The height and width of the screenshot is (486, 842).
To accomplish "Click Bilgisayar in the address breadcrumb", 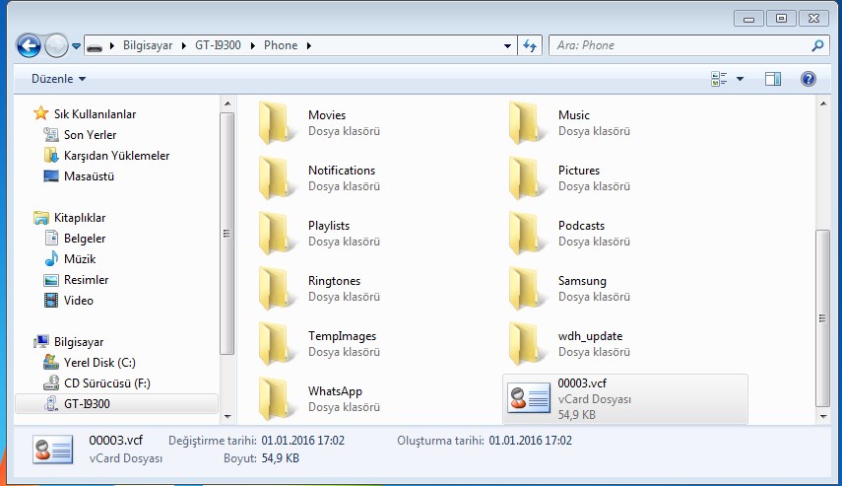I will coord(150,45).
